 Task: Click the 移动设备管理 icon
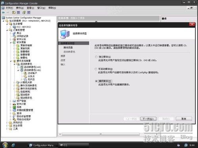[14, 116]
